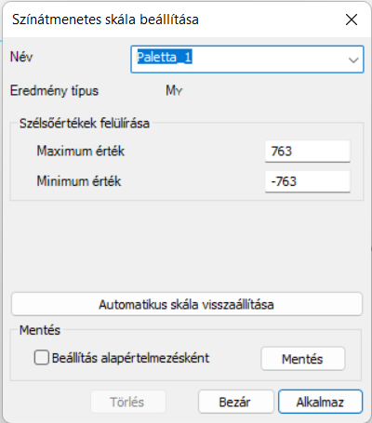Apply settings with the Alkalmaz button

pos(320,402)
